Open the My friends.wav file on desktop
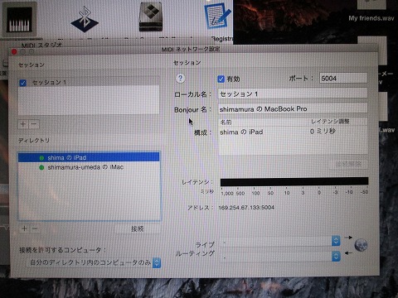The width and height of the screenshot is (398, 298). [371, 18]
